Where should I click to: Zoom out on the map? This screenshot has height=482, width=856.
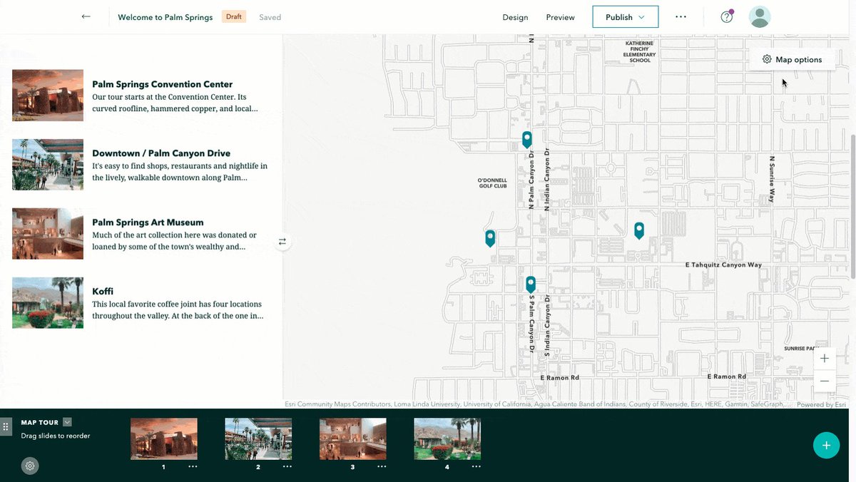(x=824, y=381)
